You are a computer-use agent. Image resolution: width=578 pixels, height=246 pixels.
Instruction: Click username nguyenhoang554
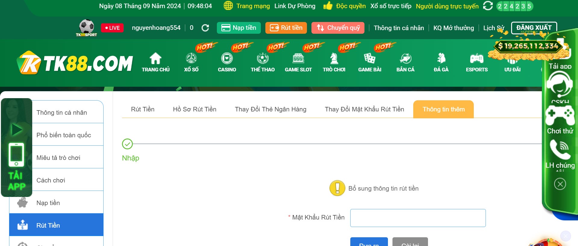click(156, 28)
